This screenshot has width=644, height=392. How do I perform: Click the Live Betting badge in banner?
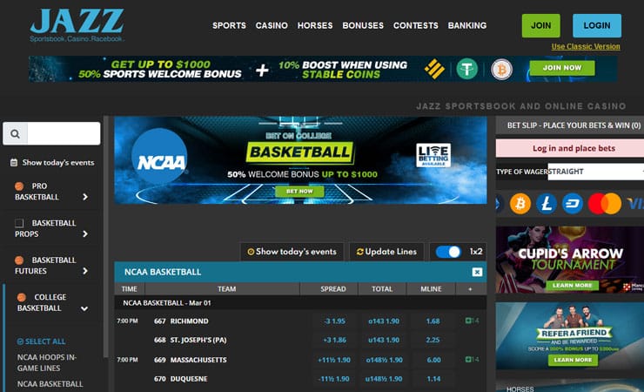tap(433, 155)
